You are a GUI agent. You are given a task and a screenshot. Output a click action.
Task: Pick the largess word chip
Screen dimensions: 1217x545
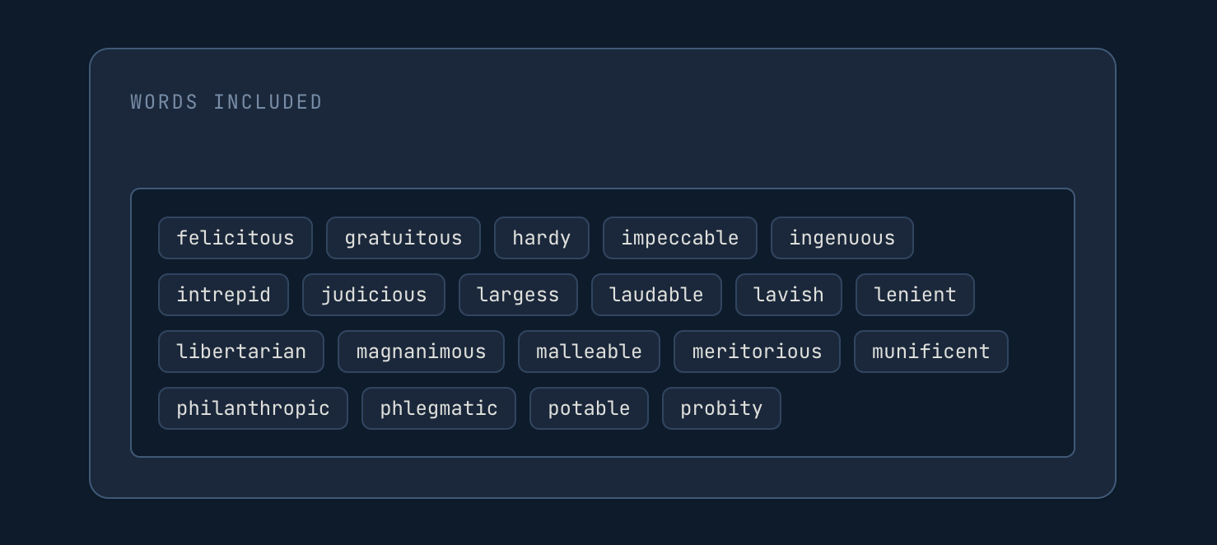518,295
